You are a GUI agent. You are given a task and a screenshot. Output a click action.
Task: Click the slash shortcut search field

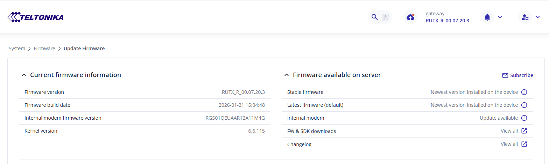[385, 17]
